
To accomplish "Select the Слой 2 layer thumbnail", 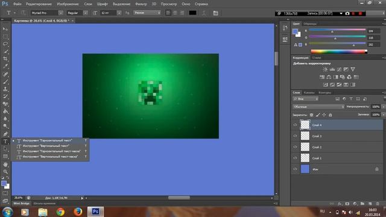I will pos(305,147).
